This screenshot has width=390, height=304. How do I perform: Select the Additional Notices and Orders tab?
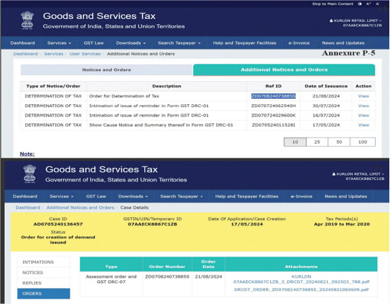coord(284,70)
